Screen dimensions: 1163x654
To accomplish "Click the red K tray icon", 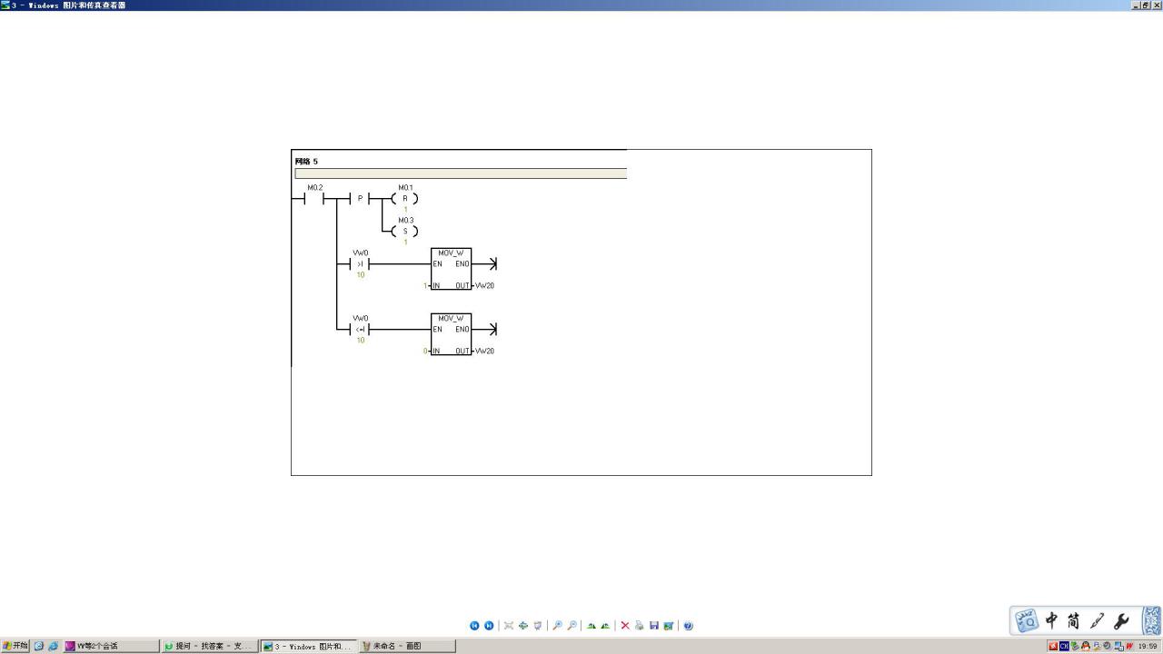I will tap(1053, 646).
